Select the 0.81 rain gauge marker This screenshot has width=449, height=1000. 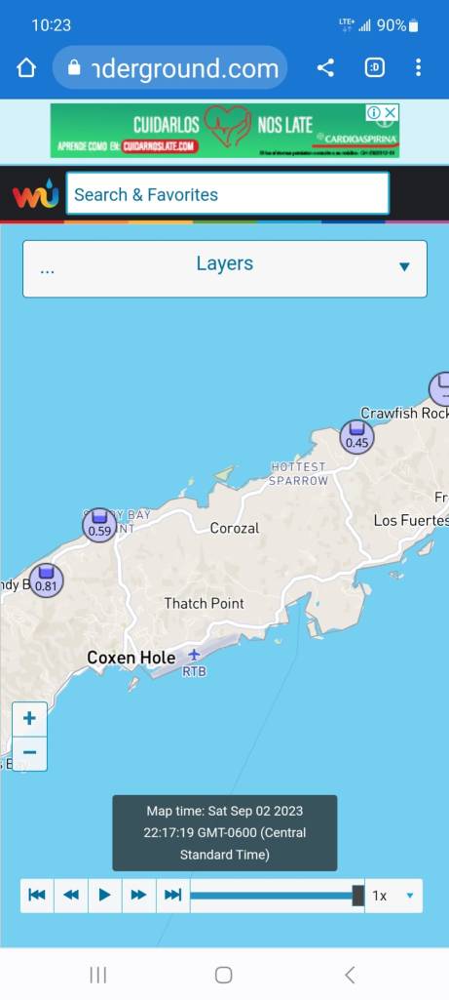pyautogui.click(x=46, y=580)
